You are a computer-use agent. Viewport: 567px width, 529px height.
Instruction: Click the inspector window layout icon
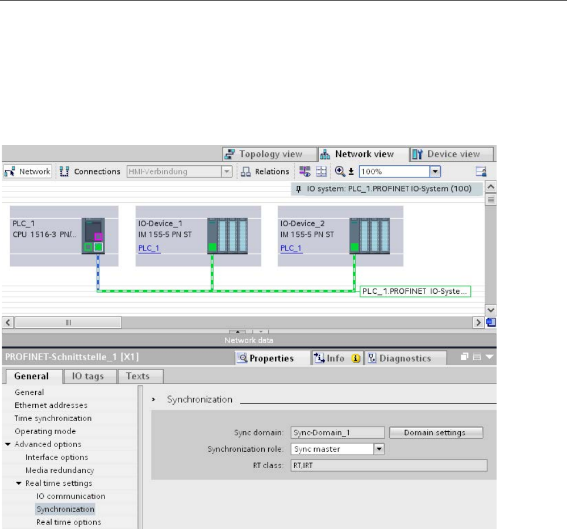pos(477,357)
